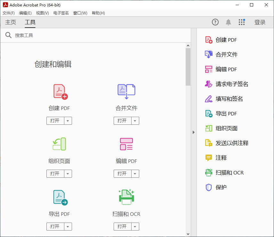The image size is (274, 237).
Task: Collapse the right tools pane arrow
Action: point(193,132)
